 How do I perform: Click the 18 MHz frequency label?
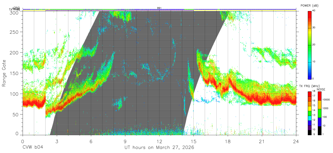[313, 91]
